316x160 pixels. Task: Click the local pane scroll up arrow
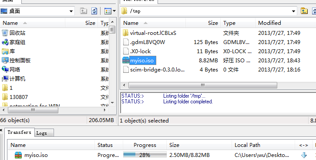(x=112, y=22)
